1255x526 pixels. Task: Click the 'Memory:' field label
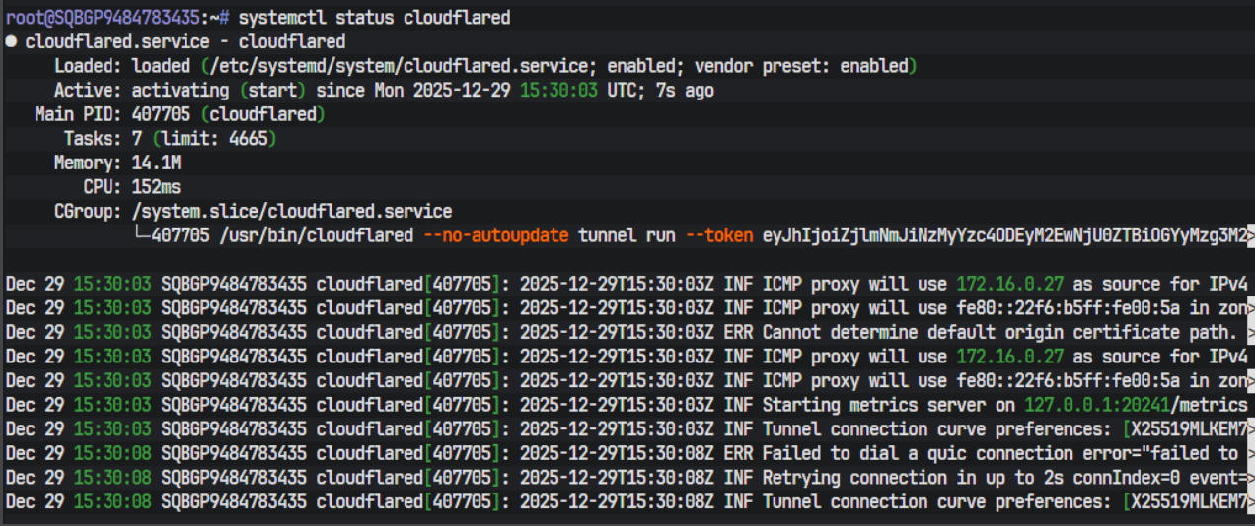point(88,163)
